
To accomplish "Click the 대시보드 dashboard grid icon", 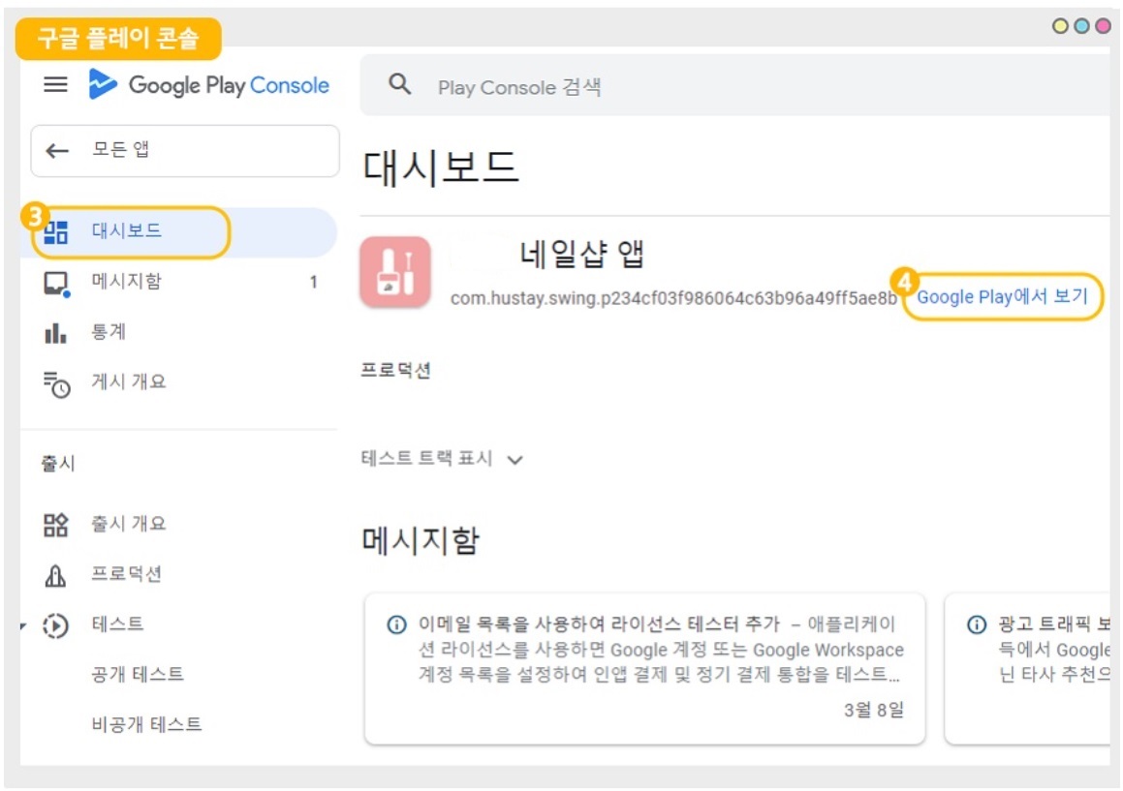I will point(56,232).
